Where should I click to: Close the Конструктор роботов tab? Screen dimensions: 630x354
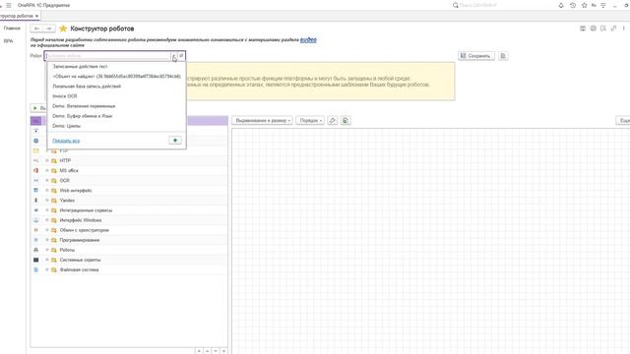pyautogui.click(x=36, y=16)
